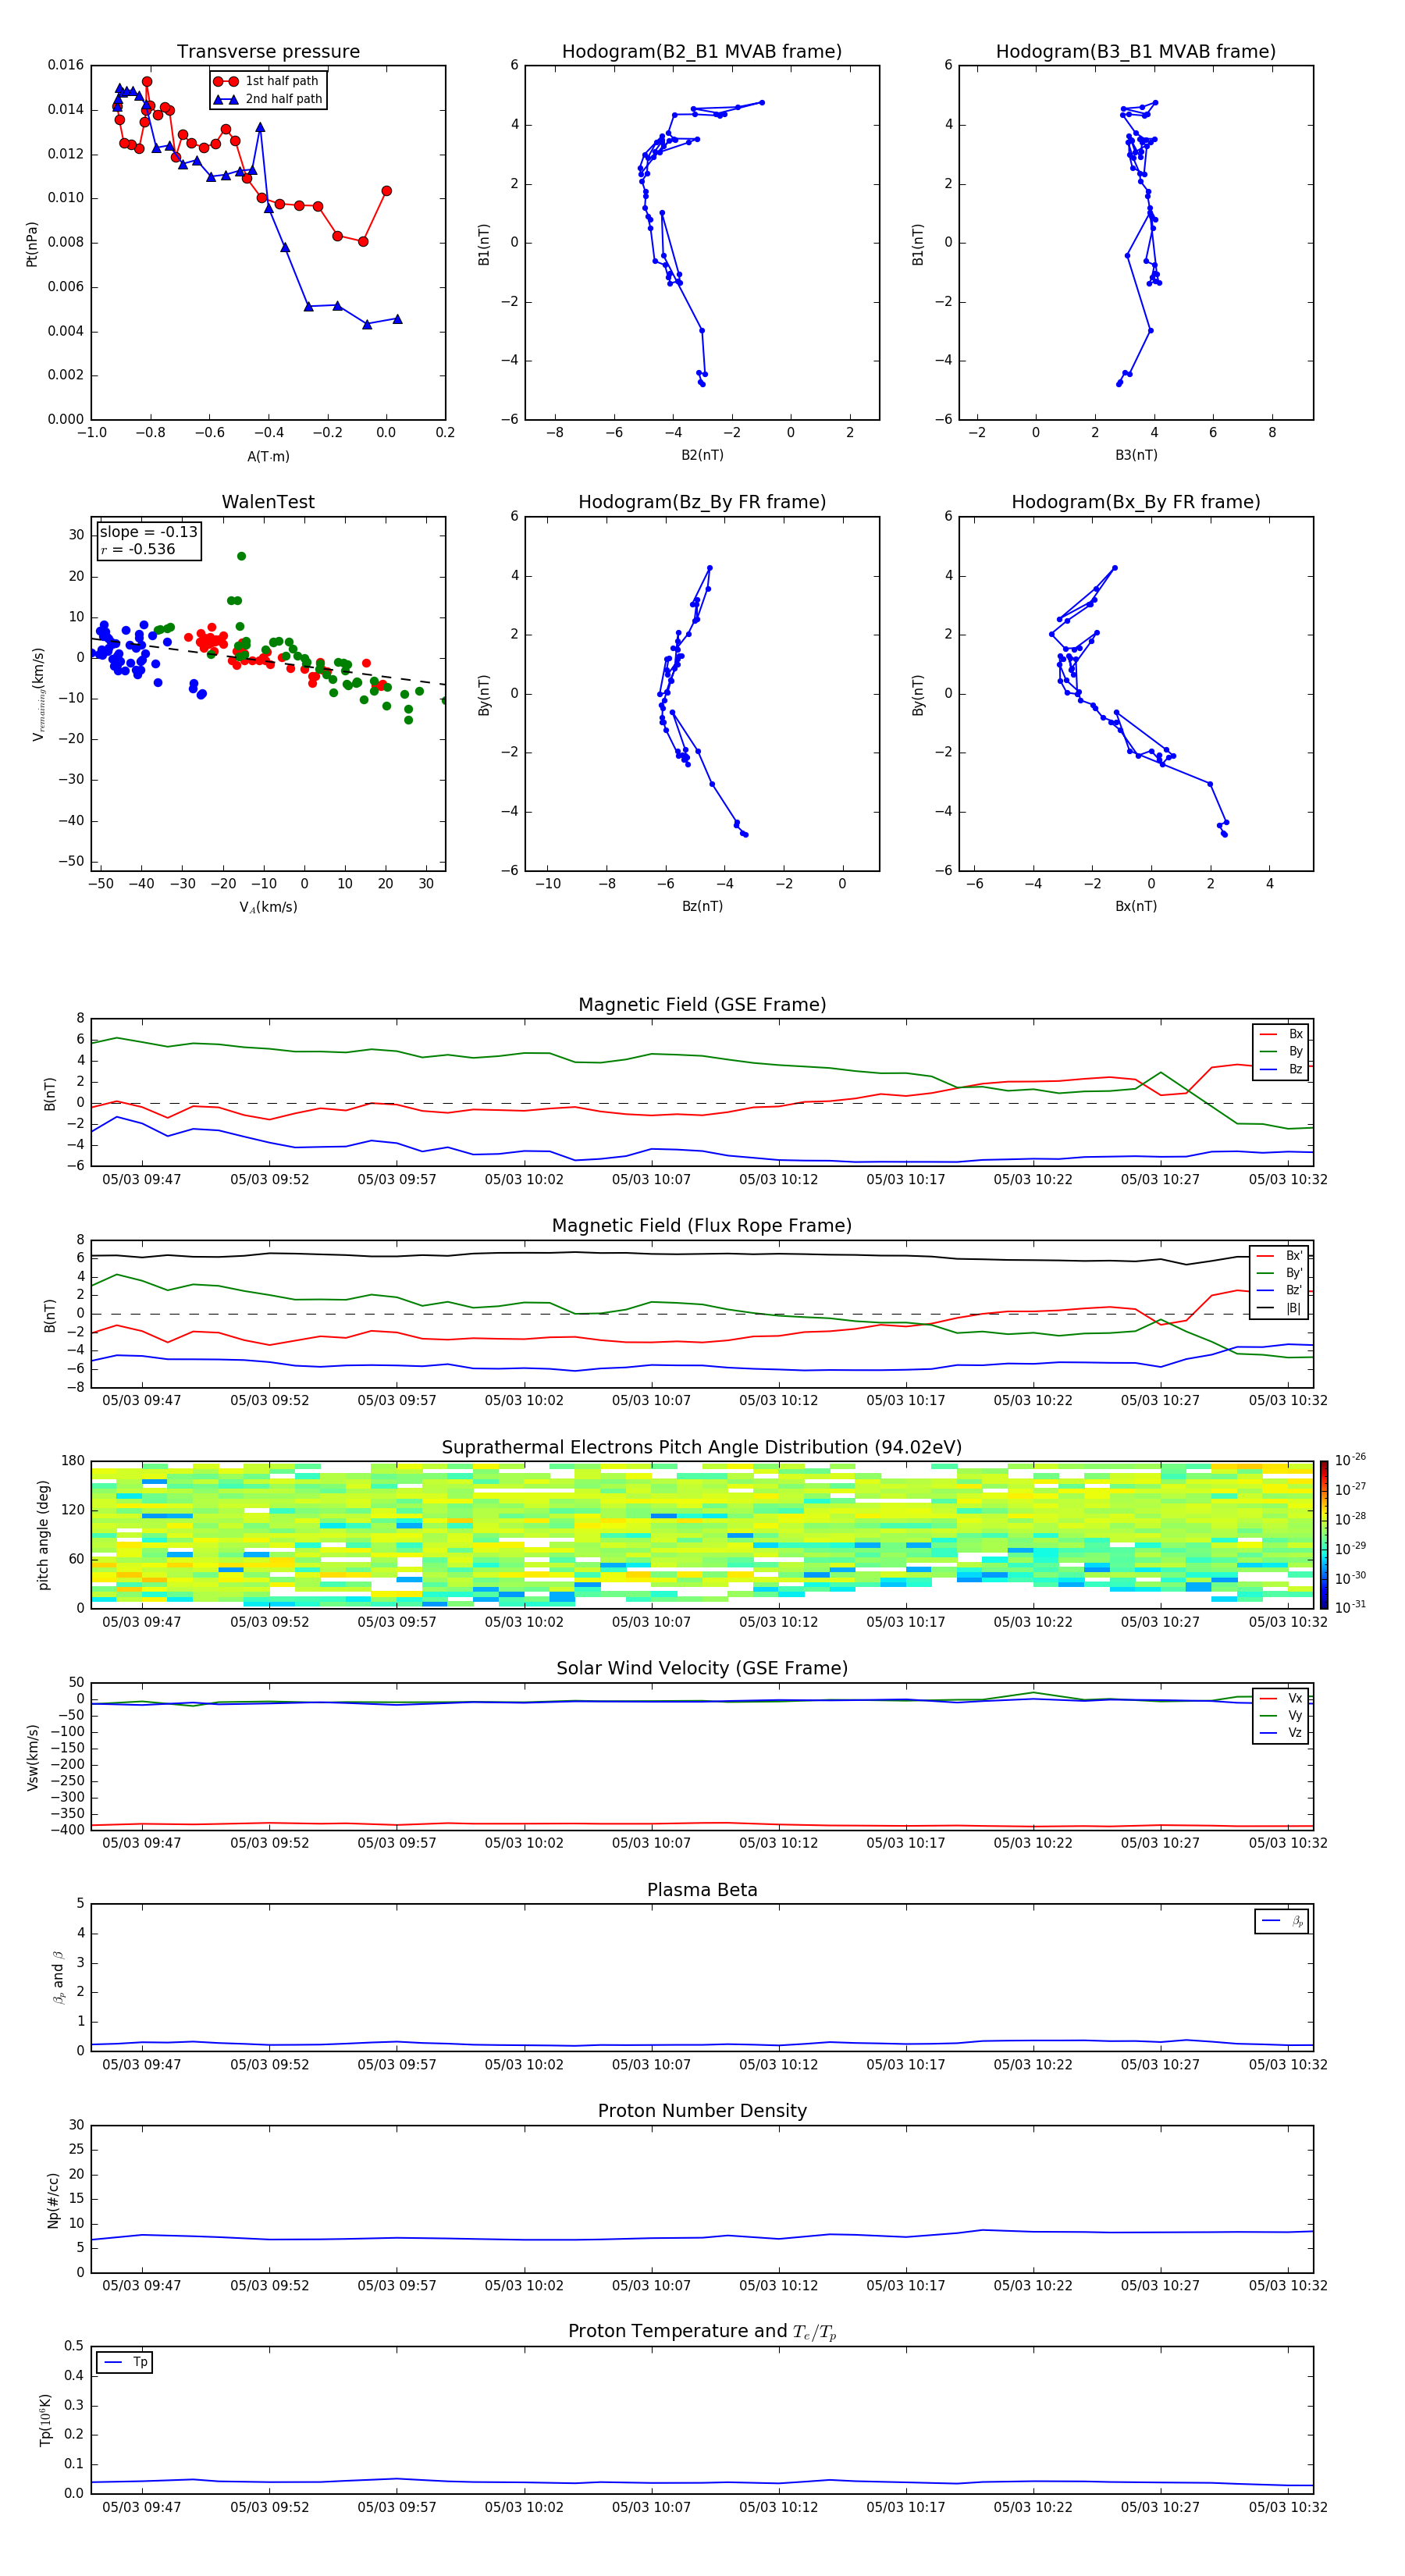Screen dimensions: 1405x2576
Task: Click the 'B3(nT)' x-axis label
Action: tap(1136, 455)
